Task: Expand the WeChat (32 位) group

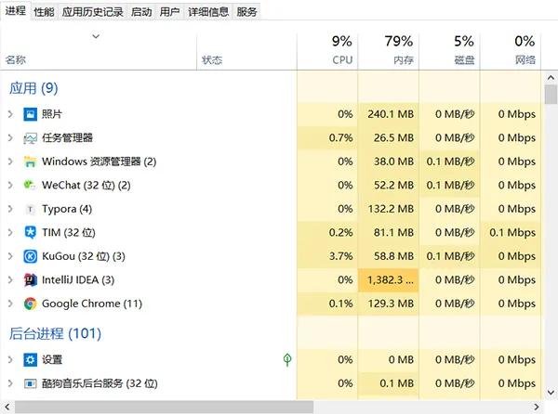Action: tap(10, 186)
